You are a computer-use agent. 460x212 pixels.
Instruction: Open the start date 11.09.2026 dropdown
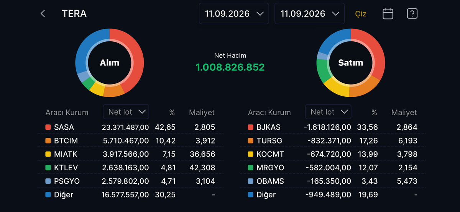click(234, 14)
